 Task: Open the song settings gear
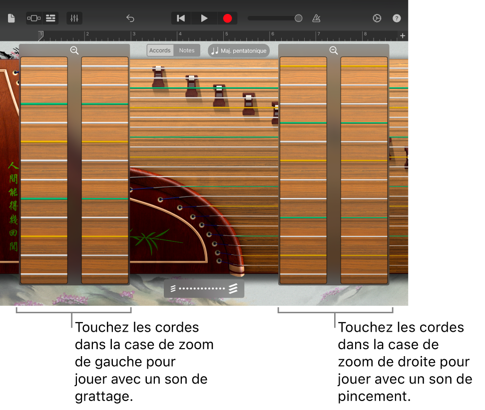coord(377,18)
